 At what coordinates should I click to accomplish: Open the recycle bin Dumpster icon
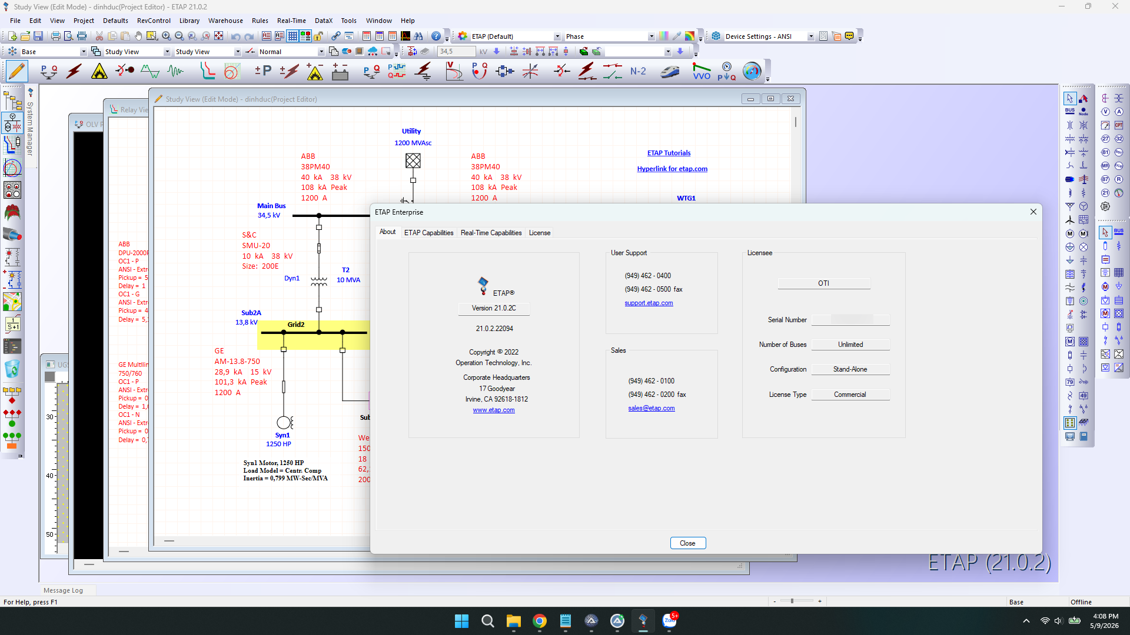tap(12, 369)
